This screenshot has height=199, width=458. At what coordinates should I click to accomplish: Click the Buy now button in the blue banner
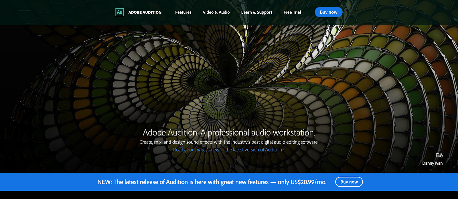tap(349, 182)
